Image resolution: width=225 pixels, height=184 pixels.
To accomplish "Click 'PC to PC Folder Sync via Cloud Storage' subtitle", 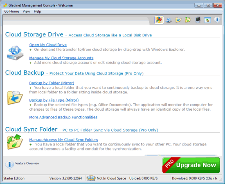I will (110, 130).
